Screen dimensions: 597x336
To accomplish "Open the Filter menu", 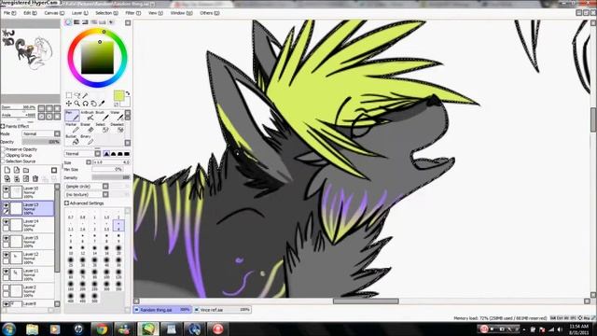I will pos(133,13).
